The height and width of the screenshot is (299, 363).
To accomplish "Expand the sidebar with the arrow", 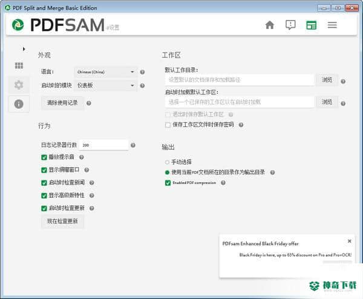I will [x=24, y=49].
